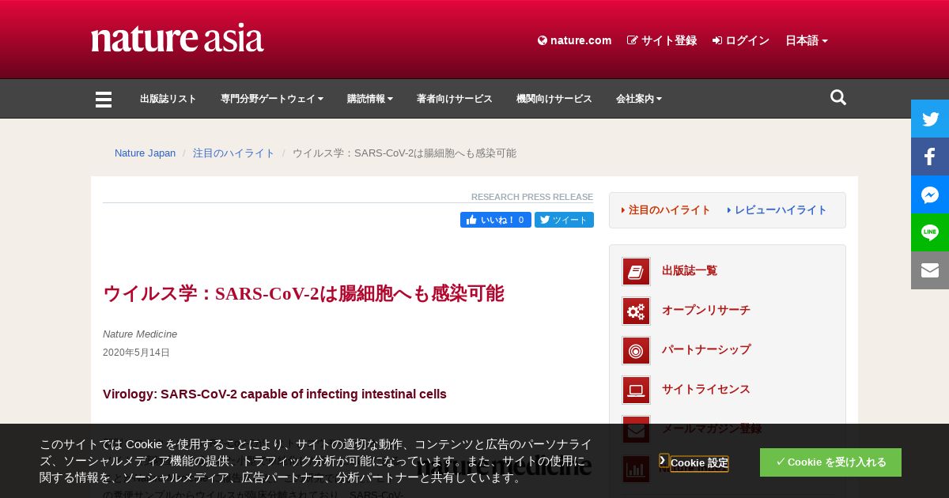Click Cookie 設定 button
This screenshot has width=949, height=498.
tap(699, 463)
